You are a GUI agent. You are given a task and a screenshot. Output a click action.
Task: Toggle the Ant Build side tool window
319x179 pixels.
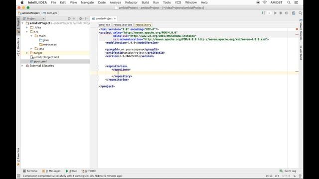click(x=301, y=53)
